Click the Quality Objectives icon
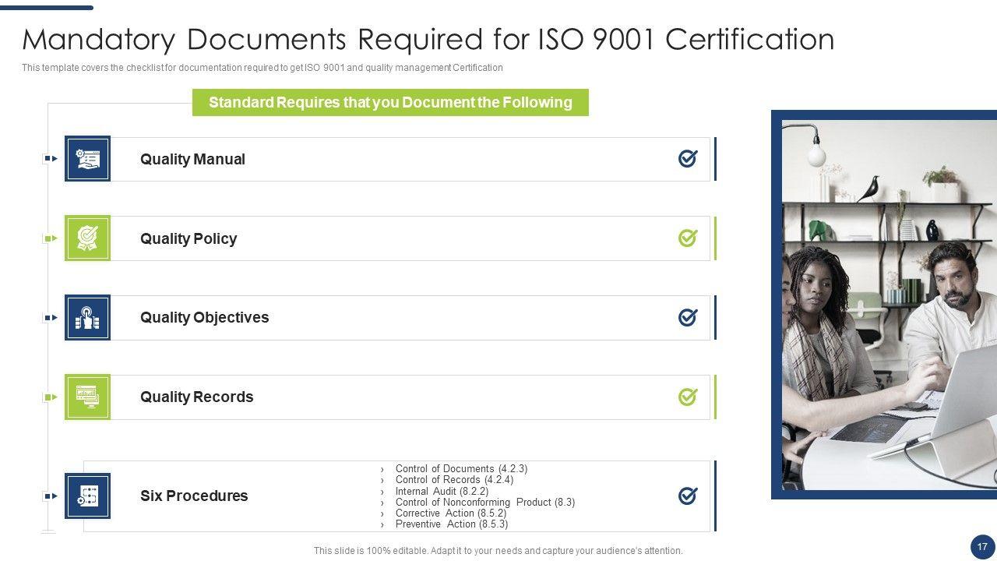This screenshot has width=997, height=561. 87,318
